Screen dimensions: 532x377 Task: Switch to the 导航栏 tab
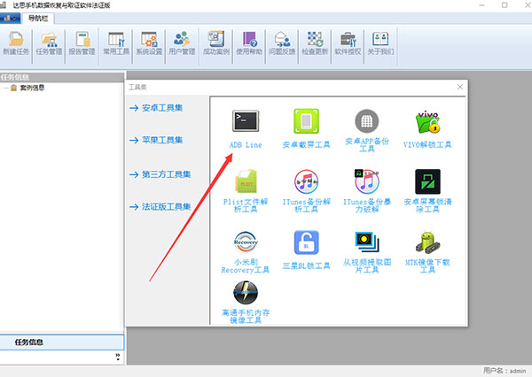[38, 19]
